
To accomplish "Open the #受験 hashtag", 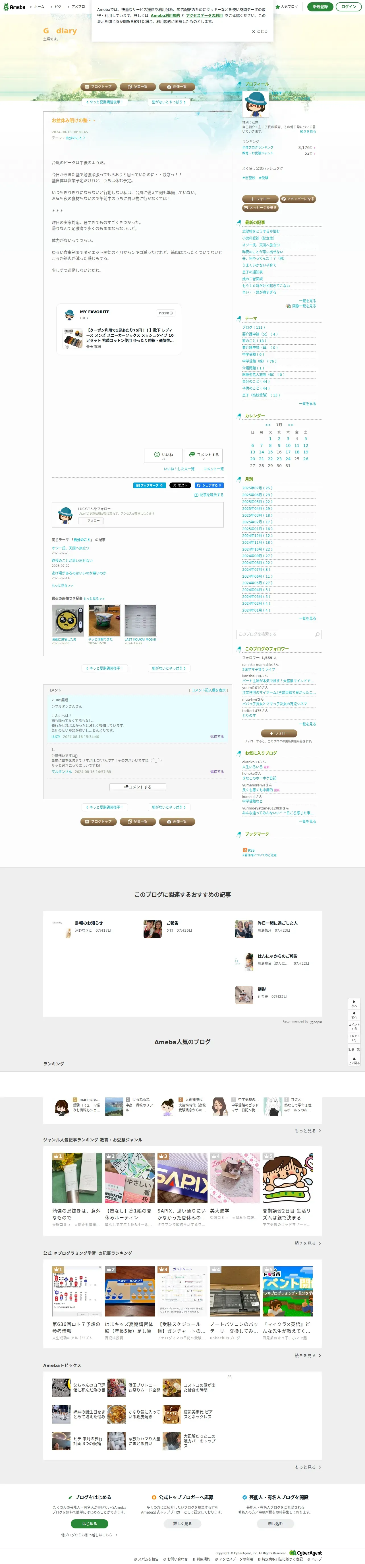I will click(264, 178).
